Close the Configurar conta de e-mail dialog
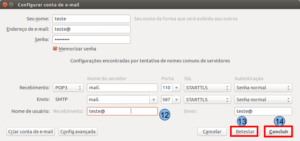 pyautogui.click(x=5, y=5)
